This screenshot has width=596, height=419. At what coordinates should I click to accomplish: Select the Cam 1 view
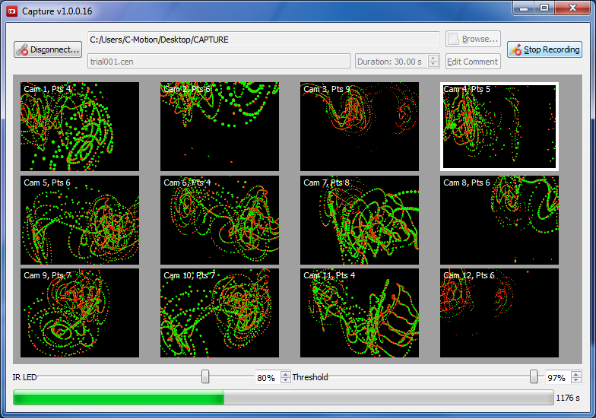80,126
